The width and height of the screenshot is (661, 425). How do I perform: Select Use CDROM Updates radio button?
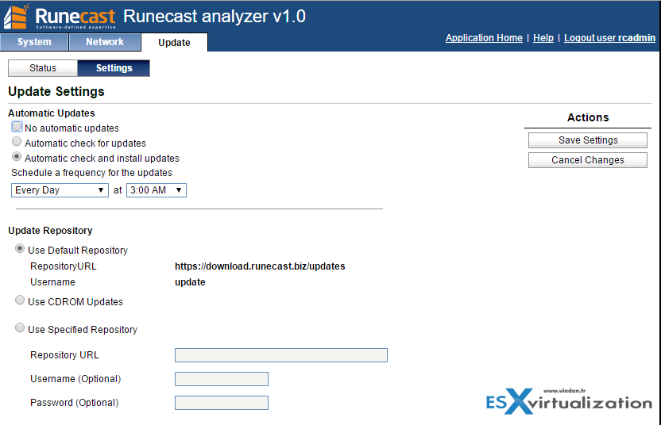tap(20, 300)
